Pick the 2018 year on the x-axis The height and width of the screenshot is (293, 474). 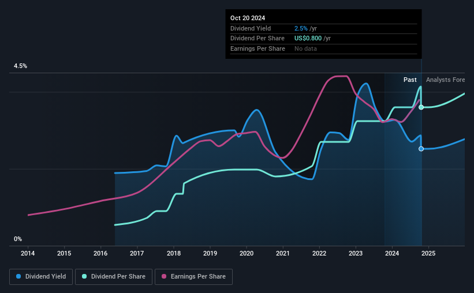[174, 253]
